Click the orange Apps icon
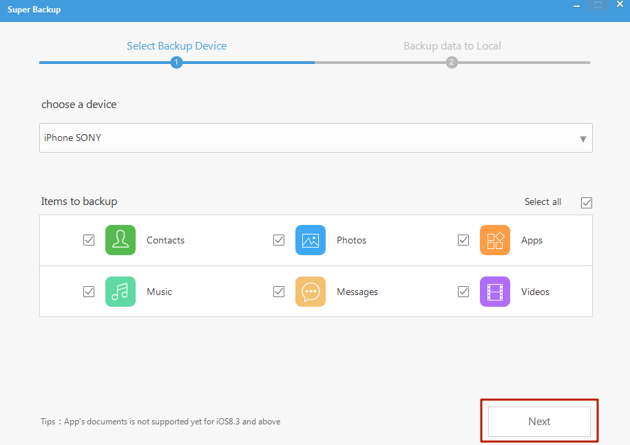Viewport: 630px width, 445px height. coord(495,240)
